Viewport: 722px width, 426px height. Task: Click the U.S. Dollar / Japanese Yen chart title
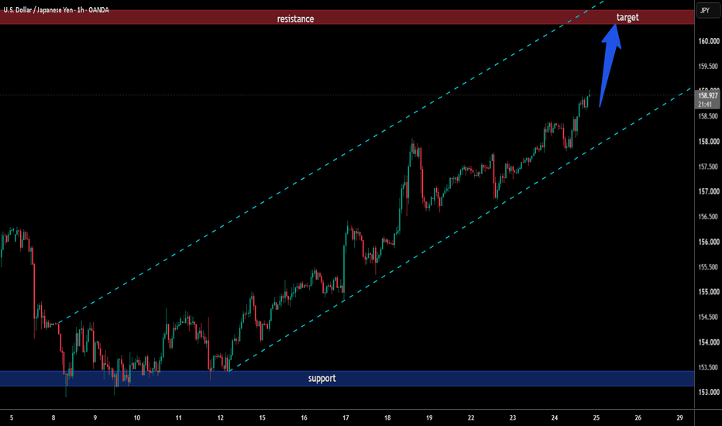coord(57,9)
